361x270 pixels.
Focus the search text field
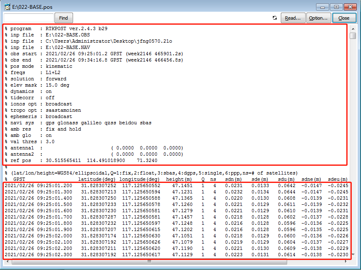click(29, 18)
